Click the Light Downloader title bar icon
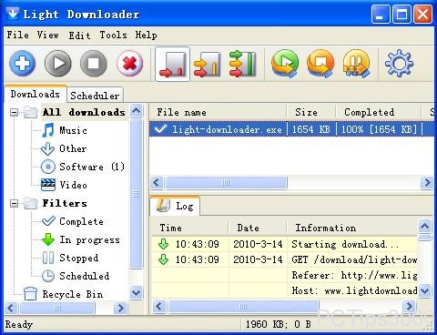The image size is (437, 335). [13, 14]
